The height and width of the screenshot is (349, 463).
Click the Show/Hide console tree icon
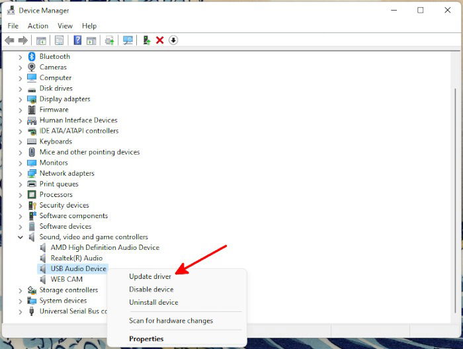point(41,40)
